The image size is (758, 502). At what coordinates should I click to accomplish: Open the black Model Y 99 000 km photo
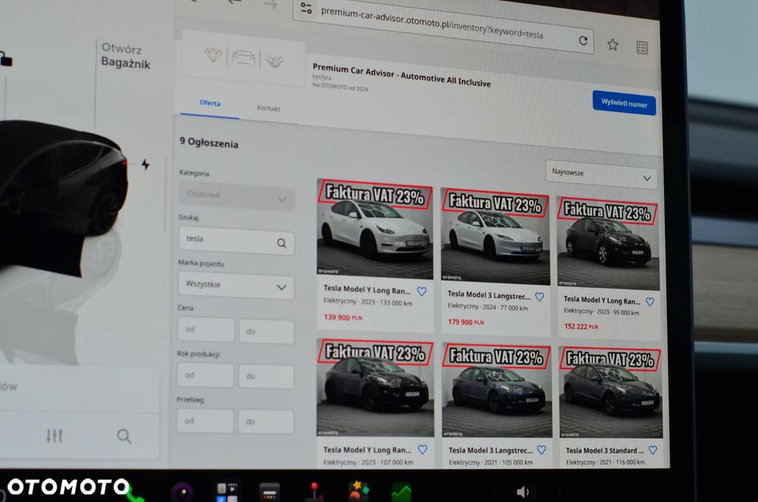point(608,243)
